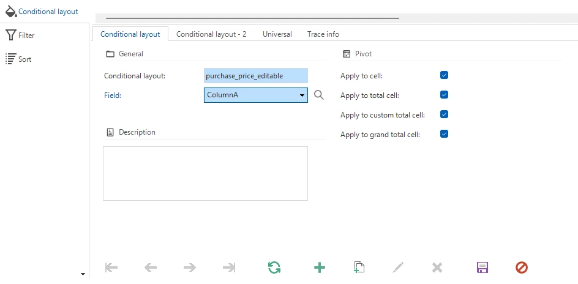Go to first record arrow icon
The width and height of the screenshot is (578, 284).
pyautogui.click(x=111, y=267)
